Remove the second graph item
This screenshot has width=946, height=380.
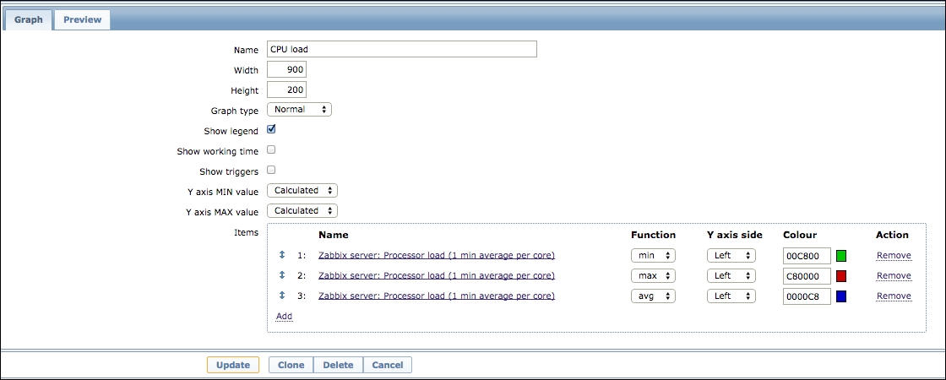pos(893,275)
